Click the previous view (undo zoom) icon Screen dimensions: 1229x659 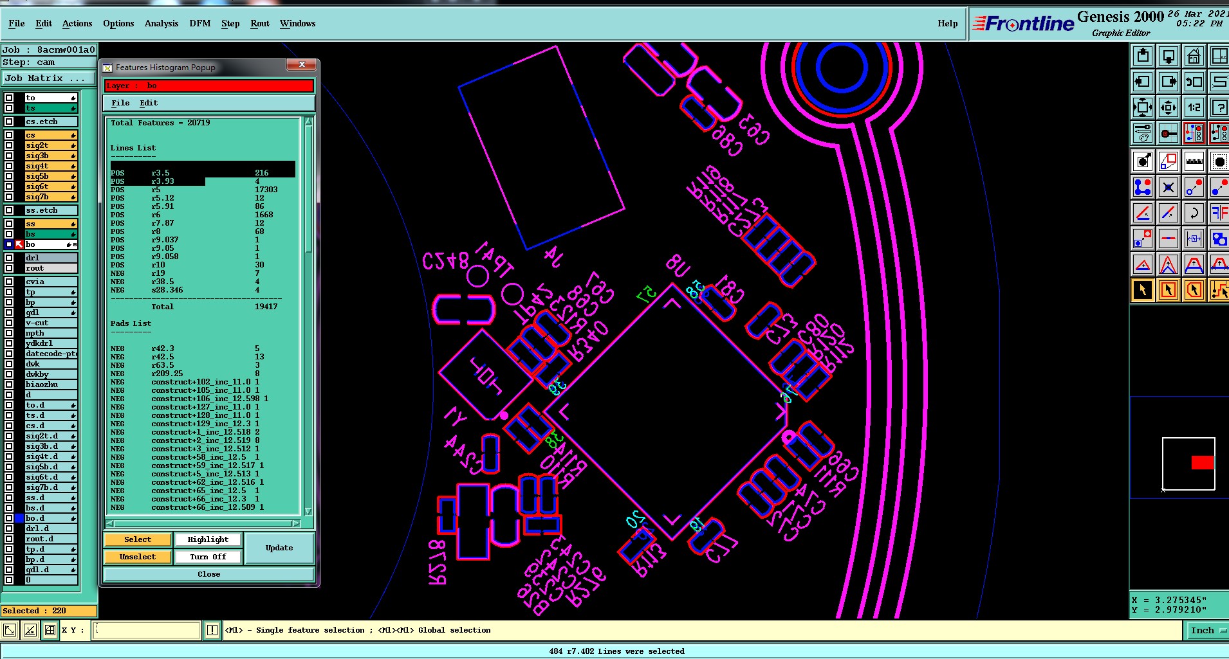[1194, 82]
